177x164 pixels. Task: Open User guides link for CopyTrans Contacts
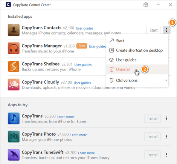tap(84, 28)
